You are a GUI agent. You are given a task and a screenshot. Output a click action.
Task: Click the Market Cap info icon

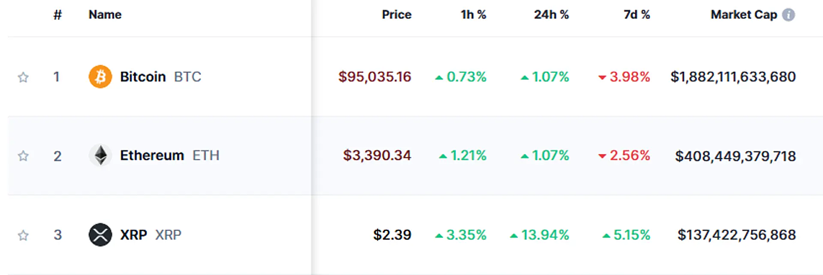[x=789, y=15]
